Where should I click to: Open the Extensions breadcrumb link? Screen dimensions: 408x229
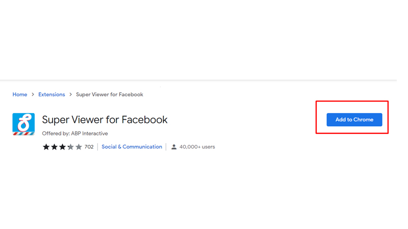coord(52,95)
